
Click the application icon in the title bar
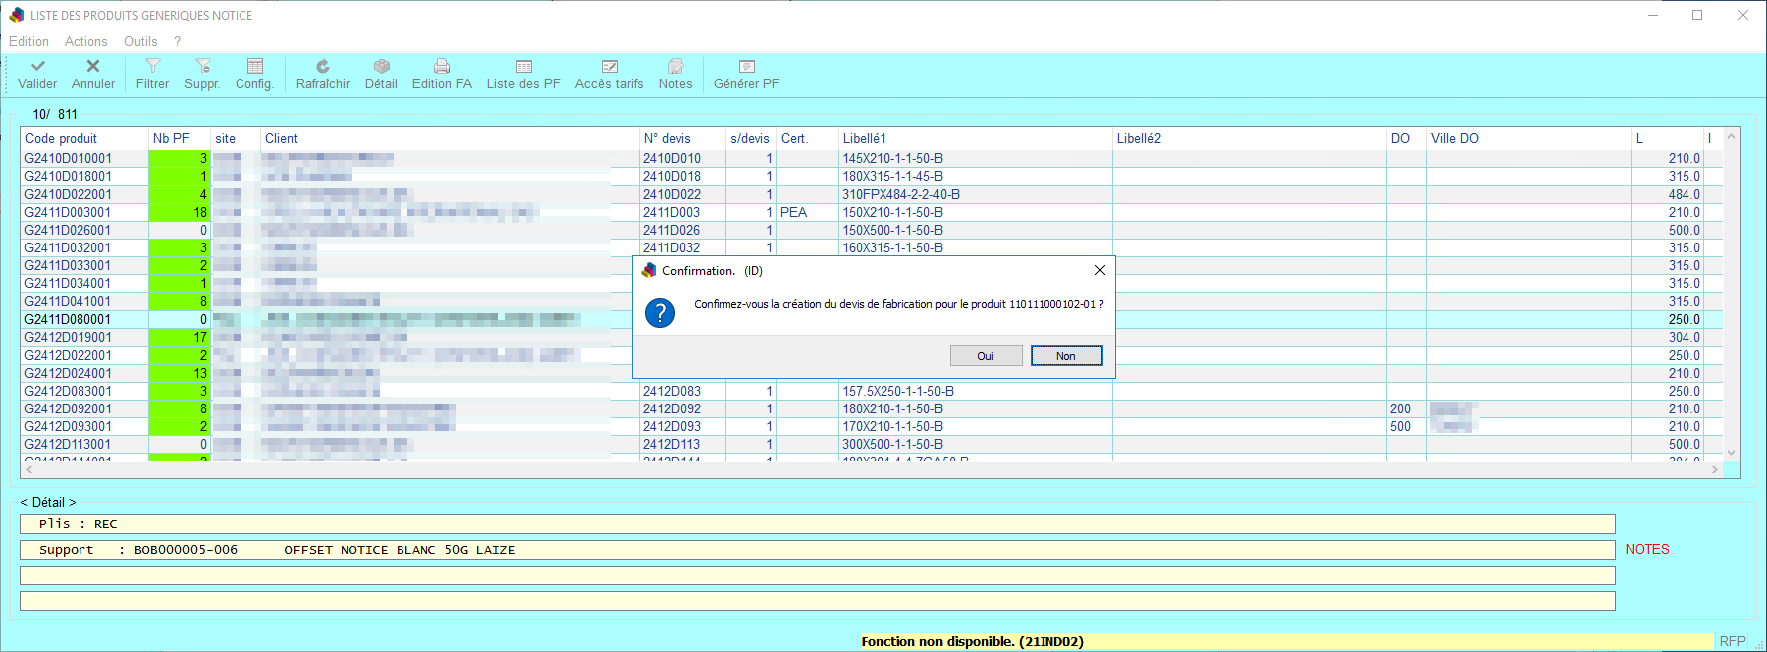pos(17,15)
